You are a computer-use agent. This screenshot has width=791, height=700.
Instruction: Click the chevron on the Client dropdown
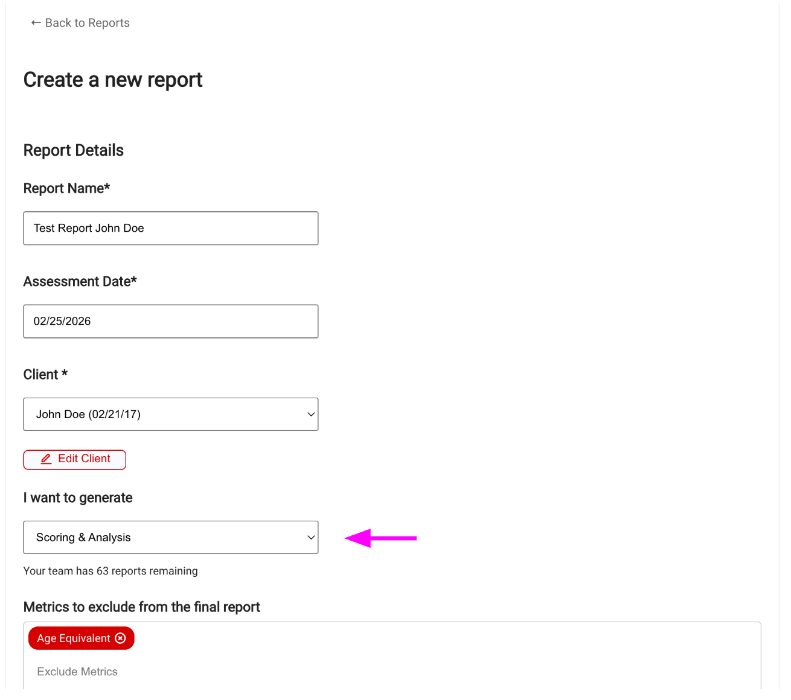[x=310, y=414]
